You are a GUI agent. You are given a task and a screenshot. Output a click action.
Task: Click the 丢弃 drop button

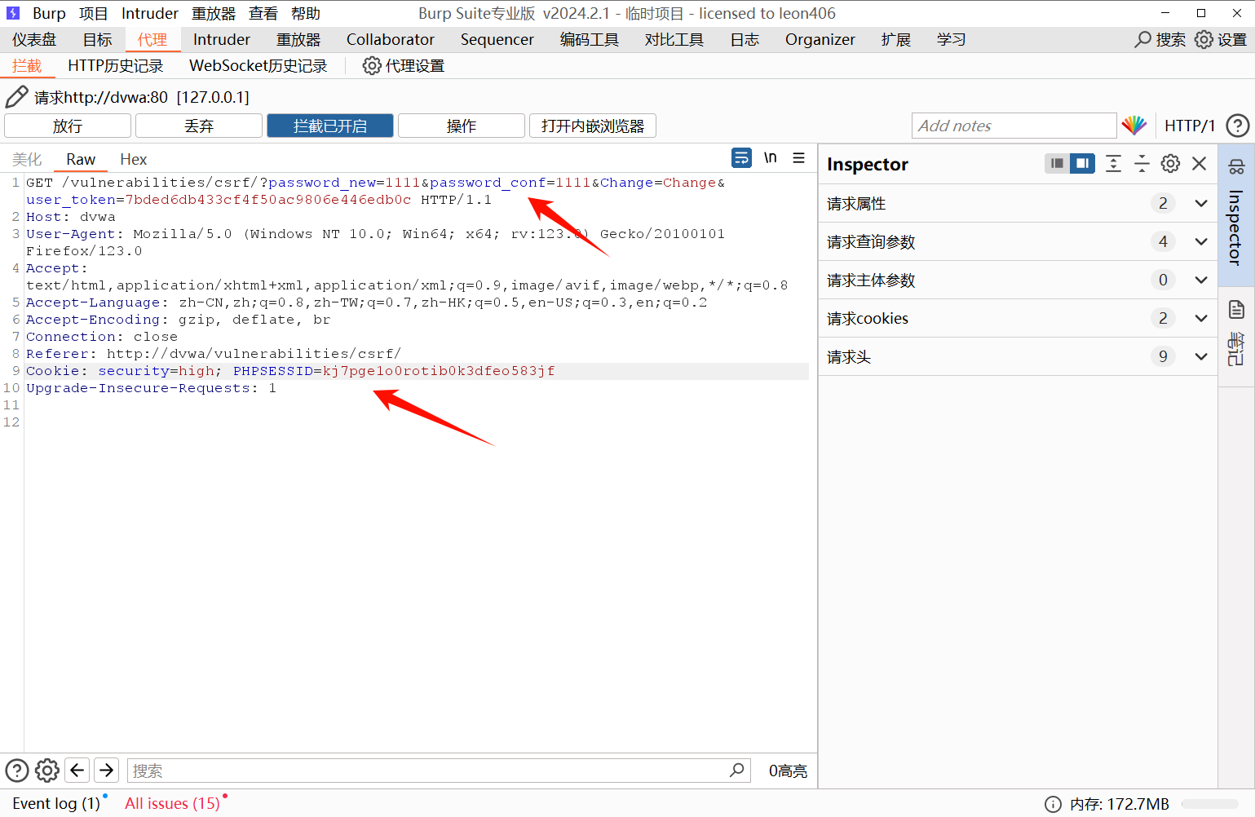point(199,126)
